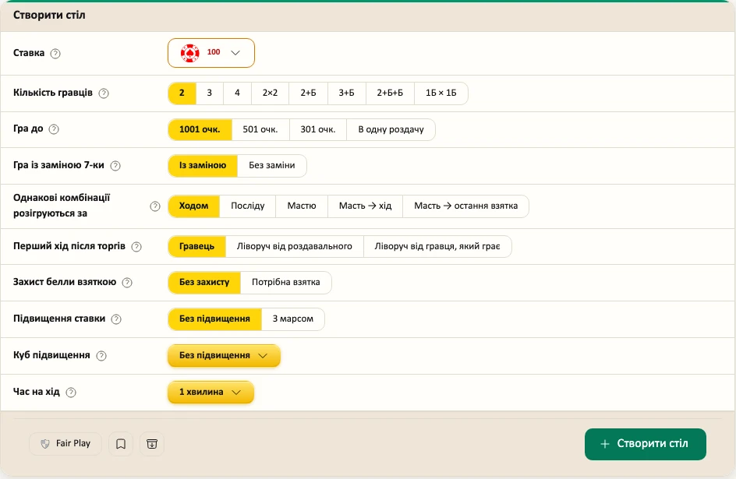Select Посліду for equal combinations
This screenshot has height=479, width=736.
[x=247, y=206]
